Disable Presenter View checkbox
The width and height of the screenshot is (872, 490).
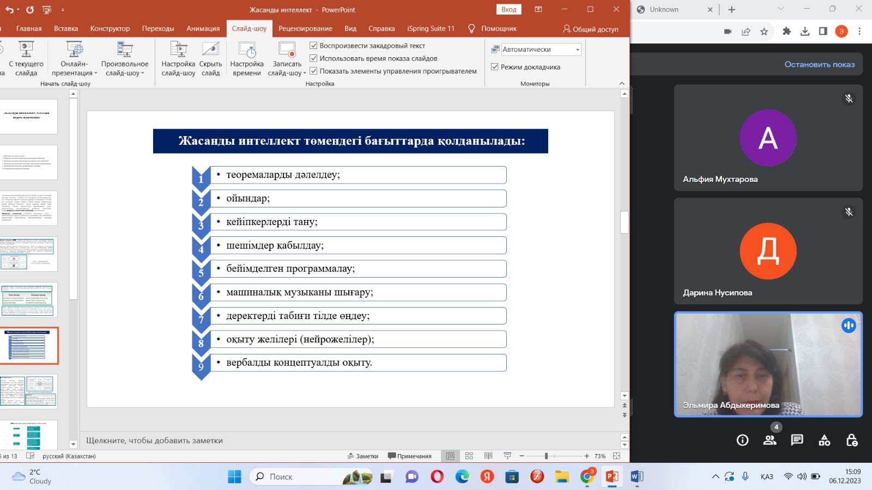495,67
